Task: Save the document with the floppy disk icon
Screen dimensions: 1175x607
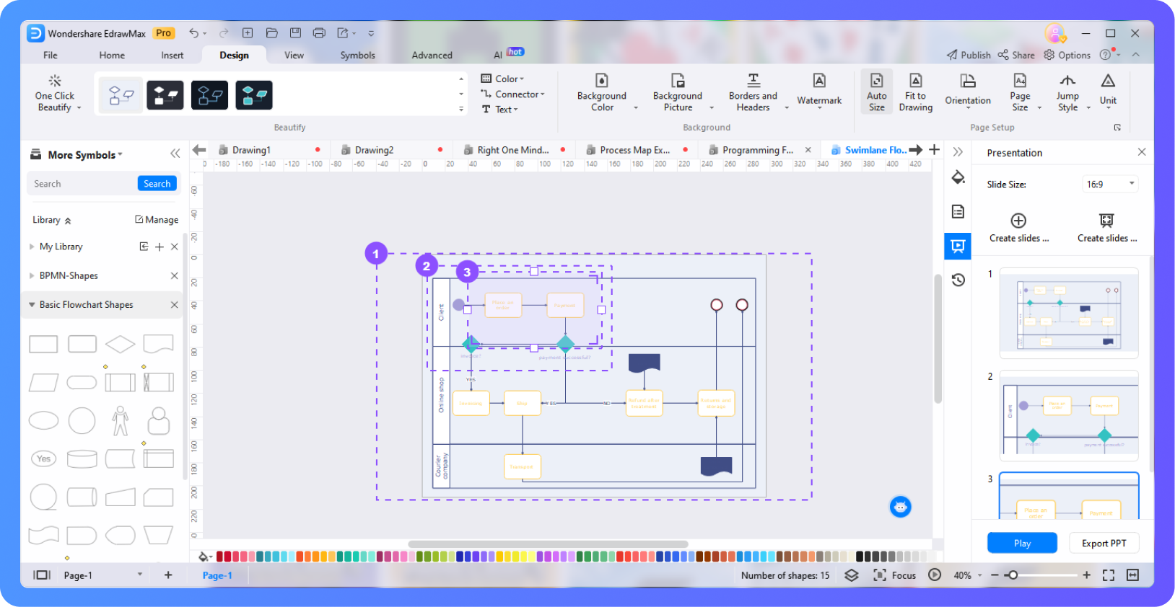Action: pos(295,33)
